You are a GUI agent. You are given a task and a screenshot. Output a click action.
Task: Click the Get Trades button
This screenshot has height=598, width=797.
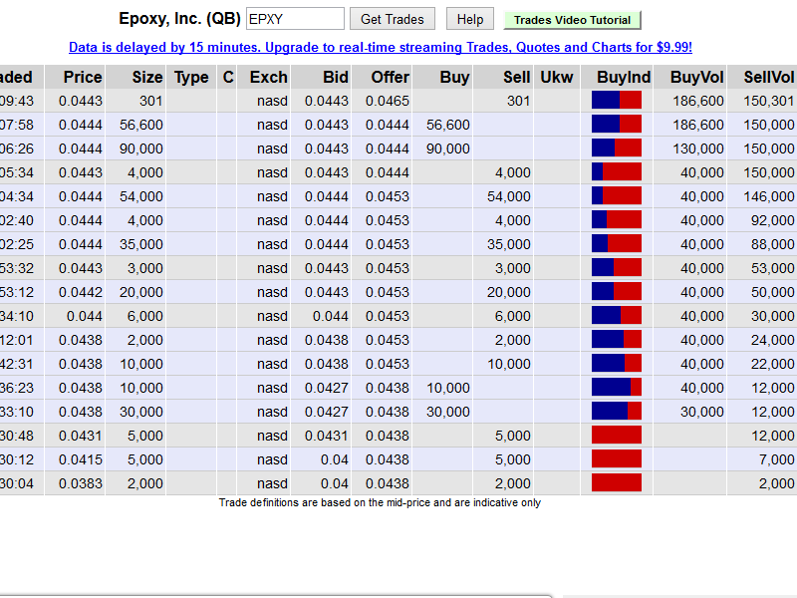392,19
